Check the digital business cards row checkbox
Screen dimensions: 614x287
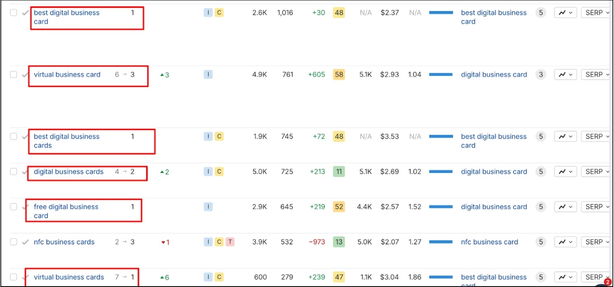point(13,171)
